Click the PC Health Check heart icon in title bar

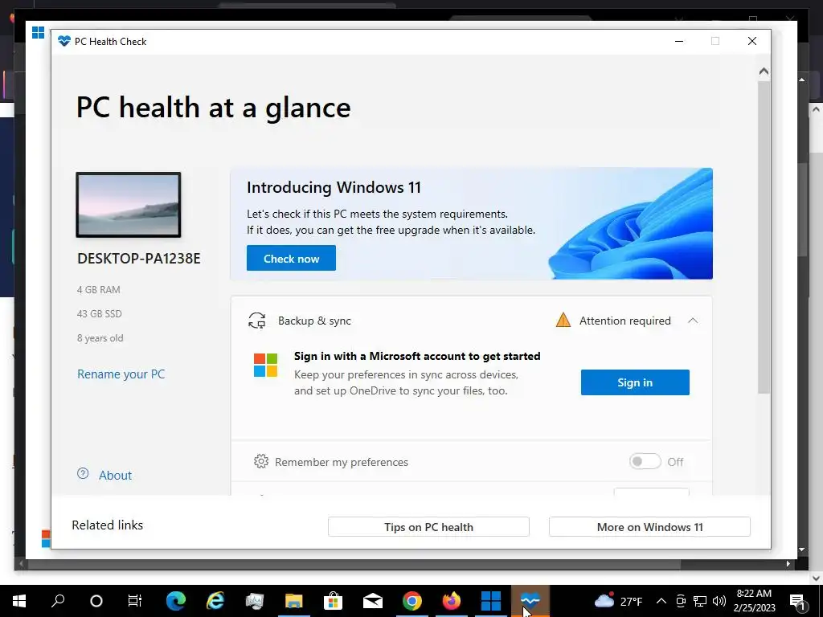coord(64,41)
